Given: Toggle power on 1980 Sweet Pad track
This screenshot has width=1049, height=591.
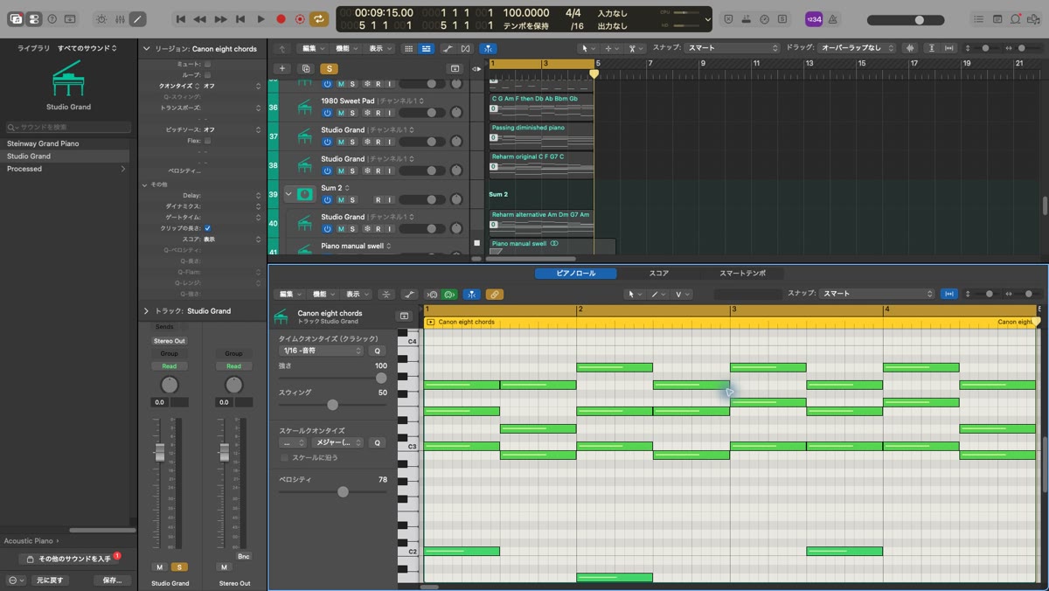Looking at the screenshot, I should [327, 113].
